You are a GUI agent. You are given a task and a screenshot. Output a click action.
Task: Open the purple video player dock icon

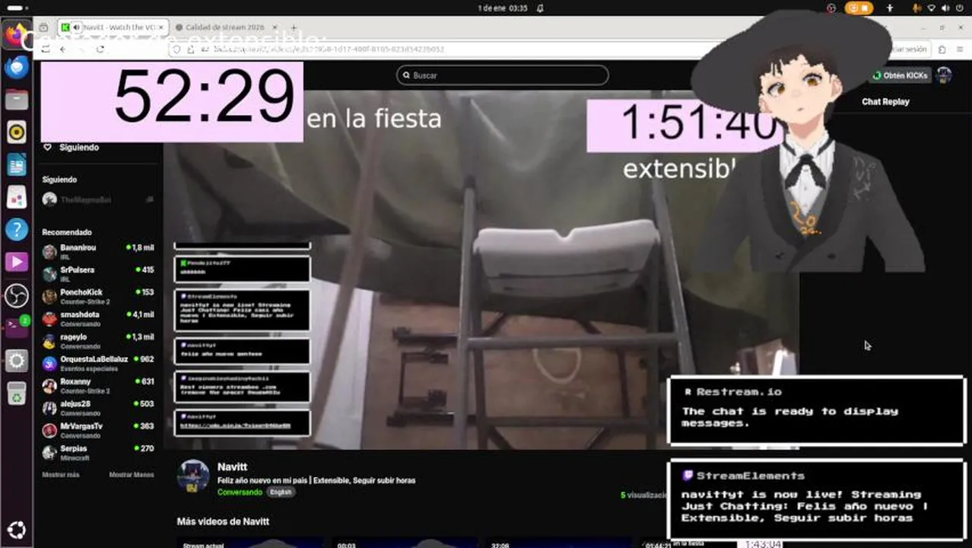click(x=16, y=263)
